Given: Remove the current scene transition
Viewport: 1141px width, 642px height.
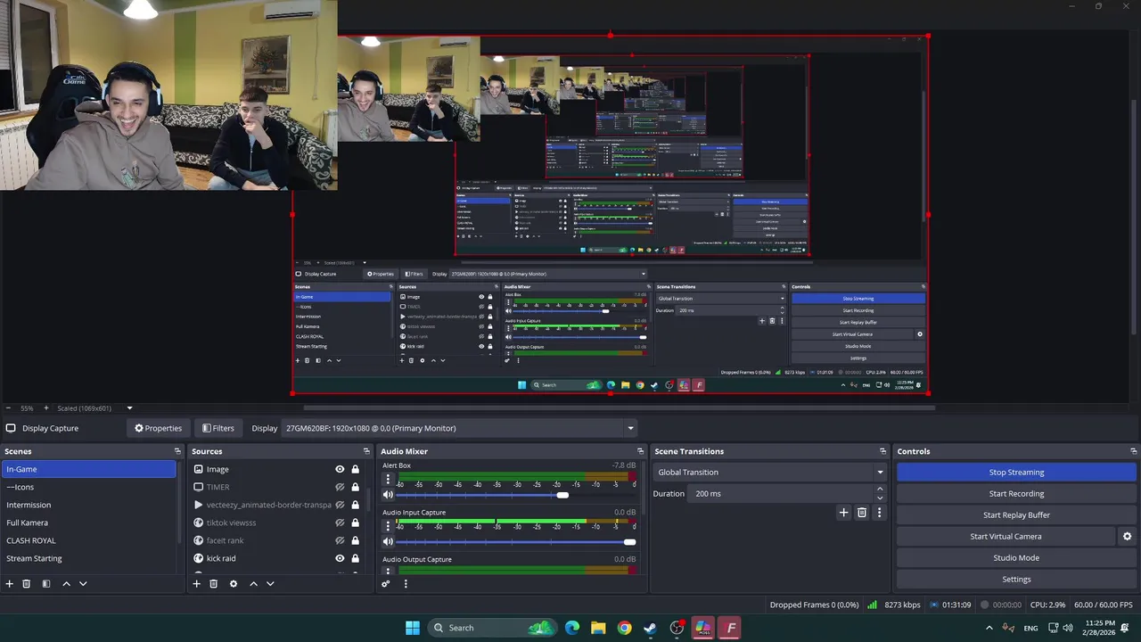Looking at the screenshot, I should (862, 513).
